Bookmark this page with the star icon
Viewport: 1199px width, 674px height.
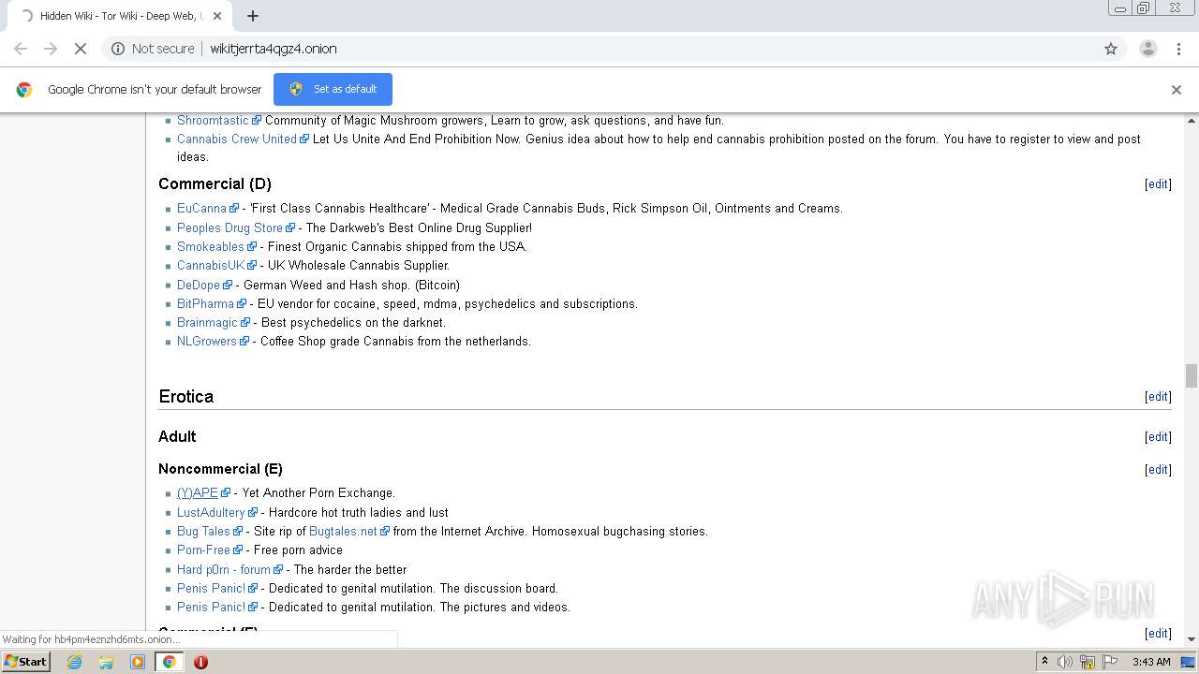click(x=1111, y=49)
